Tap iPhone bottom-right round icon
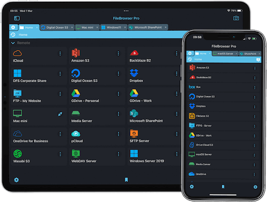 click(255, 187)
